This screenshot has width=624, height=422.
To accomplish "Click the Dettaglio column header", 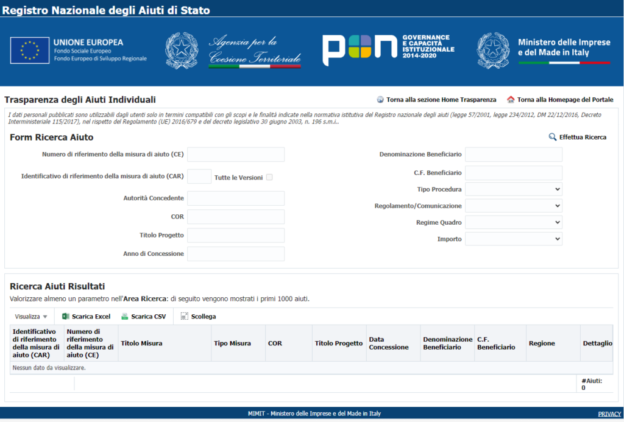I will [x=597, y=343].
